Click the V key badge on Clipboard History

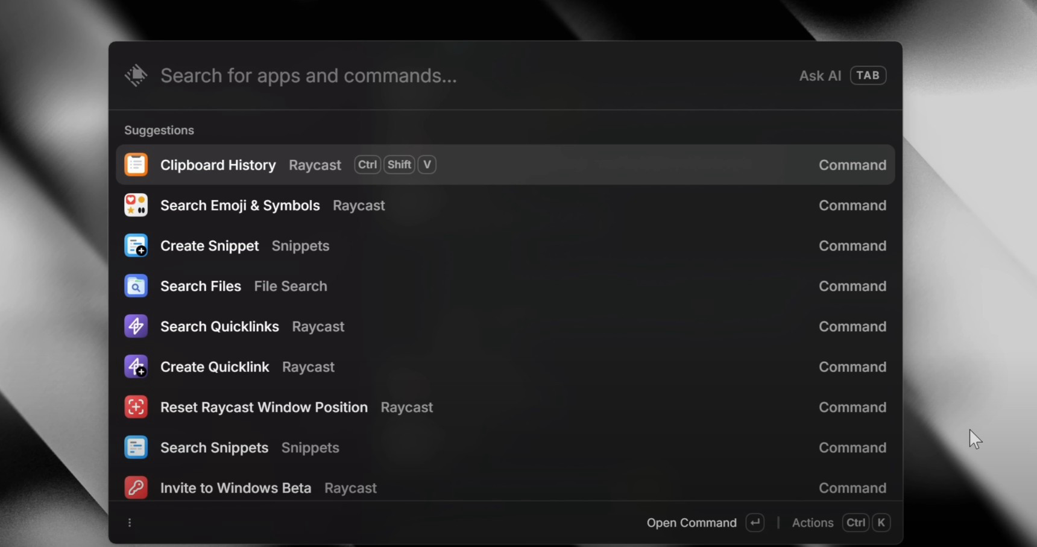(427, 165)
